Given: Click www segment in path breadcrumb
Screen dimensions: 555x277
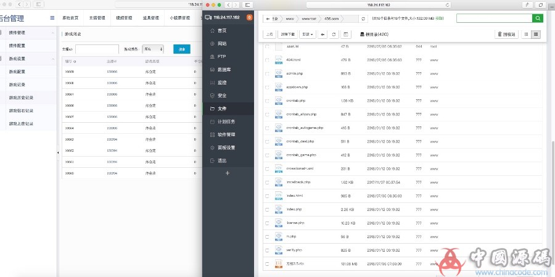Looking at the screenshot, I should 290,19.
